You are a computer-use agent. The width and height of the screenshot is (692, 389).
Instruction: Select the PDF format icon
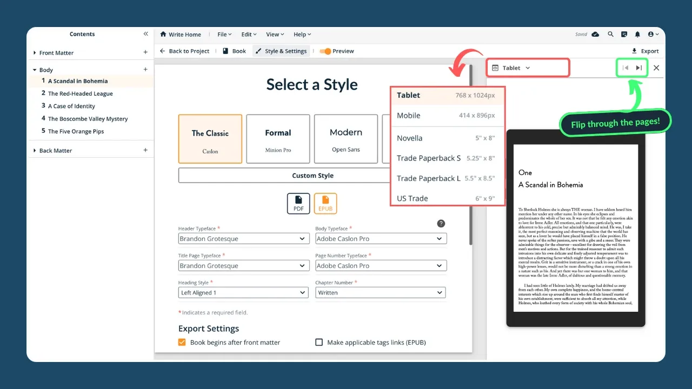(298, 203)
